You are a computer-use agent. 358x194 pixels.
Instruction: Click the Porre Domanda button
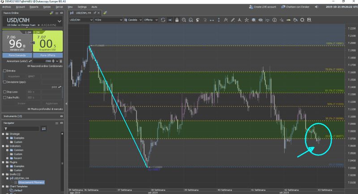pos(17,55)
